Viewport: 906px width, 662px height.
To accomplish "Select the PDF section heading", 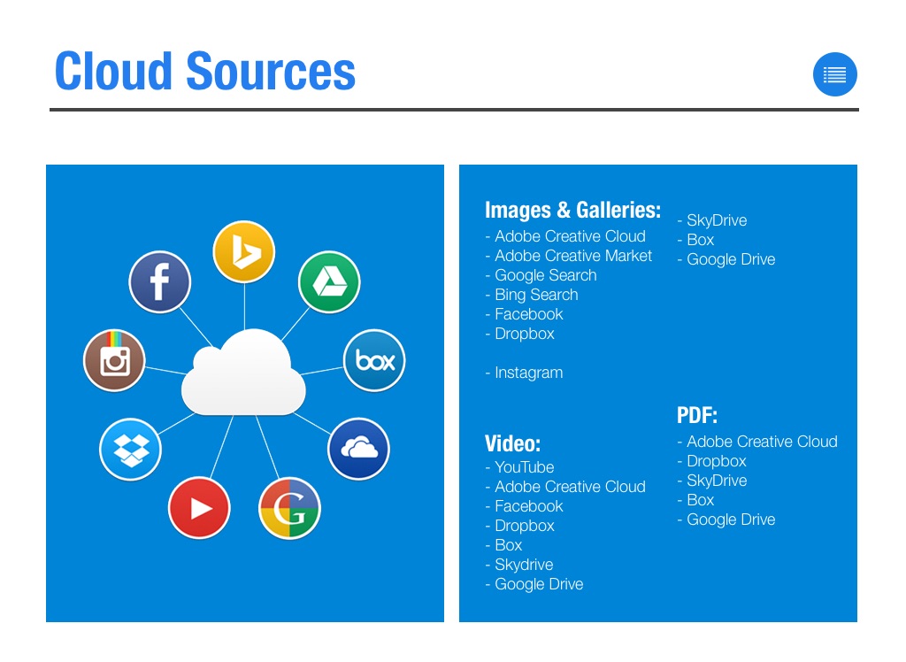I will tap(696, 416).
